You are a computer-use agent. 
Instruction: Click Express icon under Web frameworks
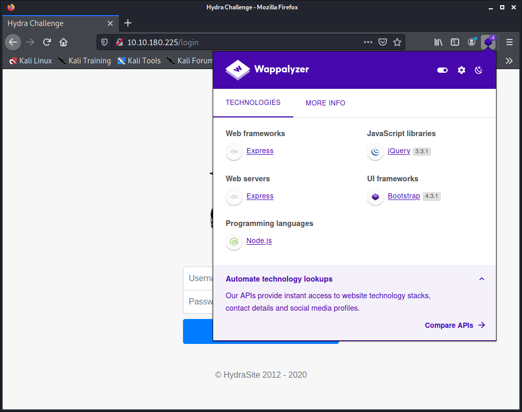[x=234, y=151]
